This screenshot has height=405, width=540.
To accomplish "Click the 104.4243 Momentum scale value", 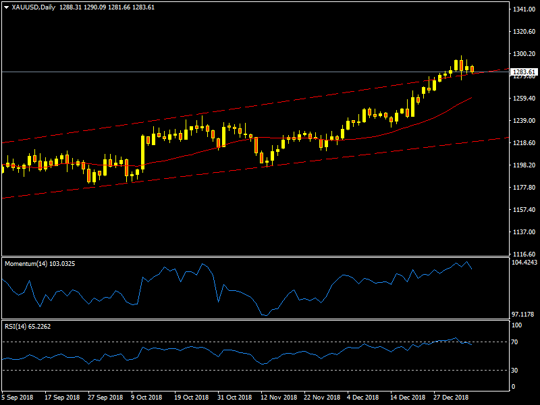I will [x=524, y=262].
